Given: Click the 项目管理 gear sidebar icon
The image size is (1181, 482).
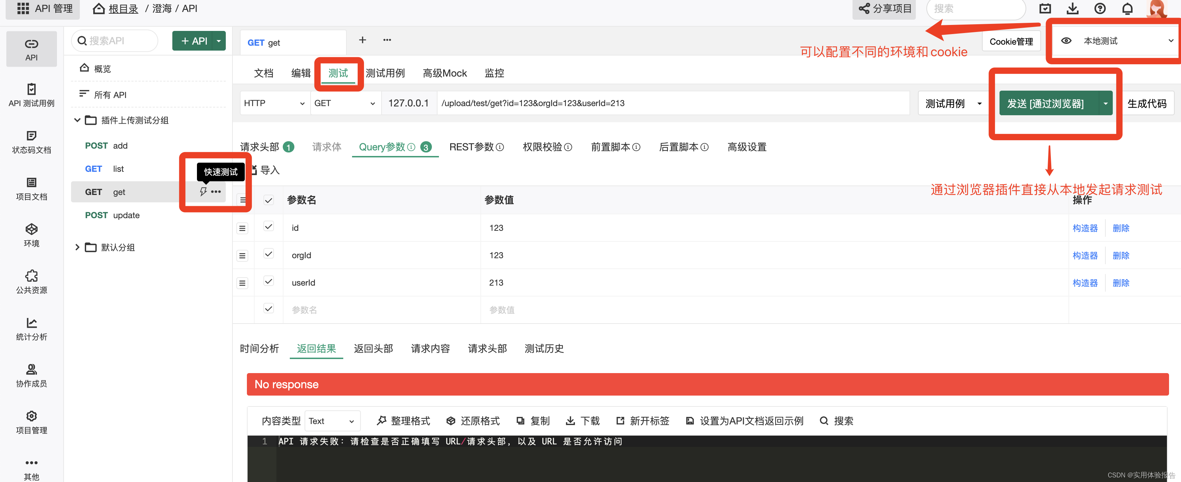Looking at the screenshot, I should coord(31,416).
